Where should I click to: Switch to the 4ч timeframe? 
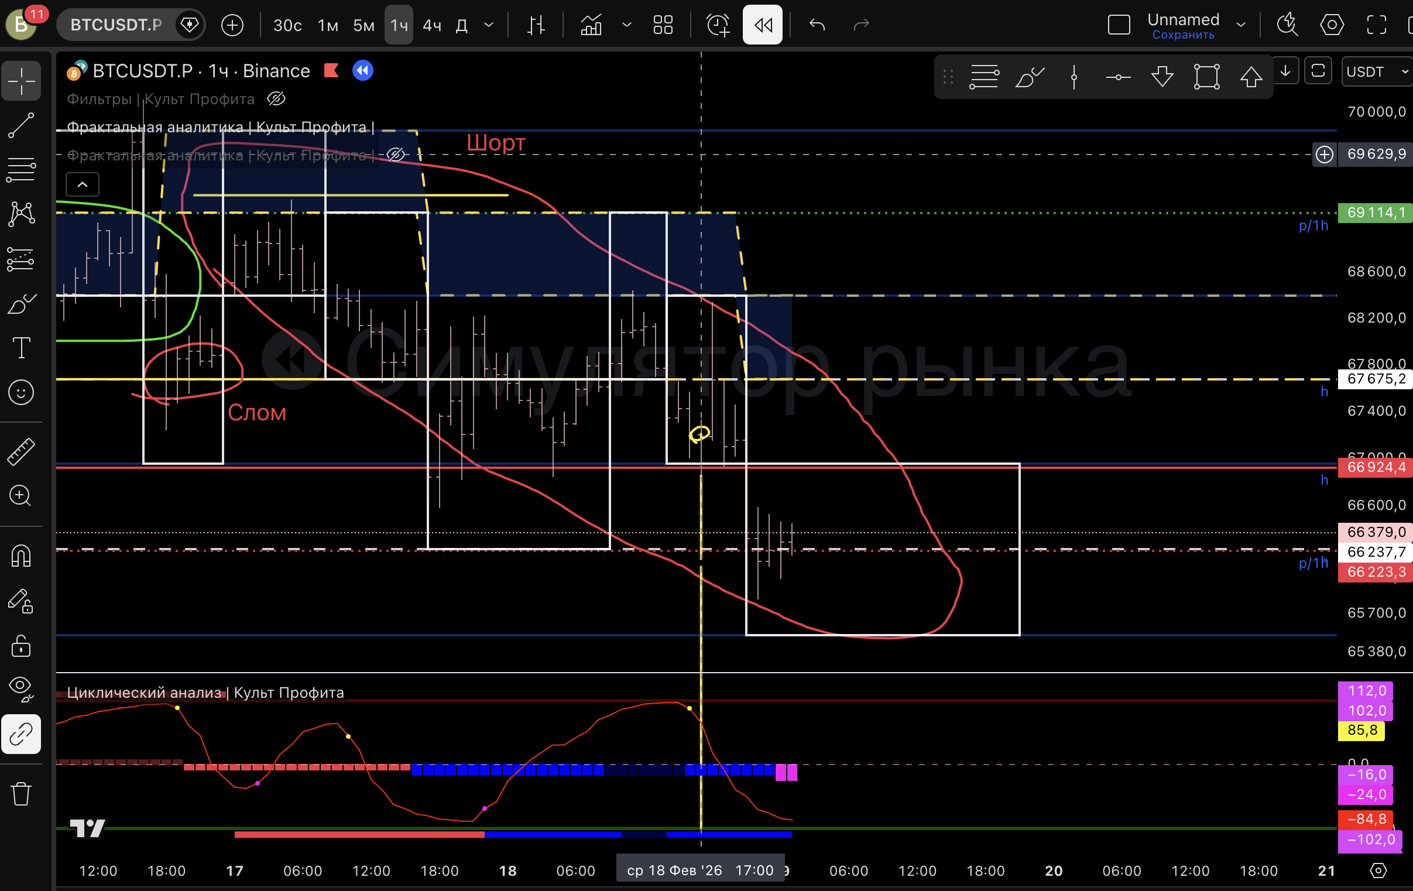tap(432, 25)
